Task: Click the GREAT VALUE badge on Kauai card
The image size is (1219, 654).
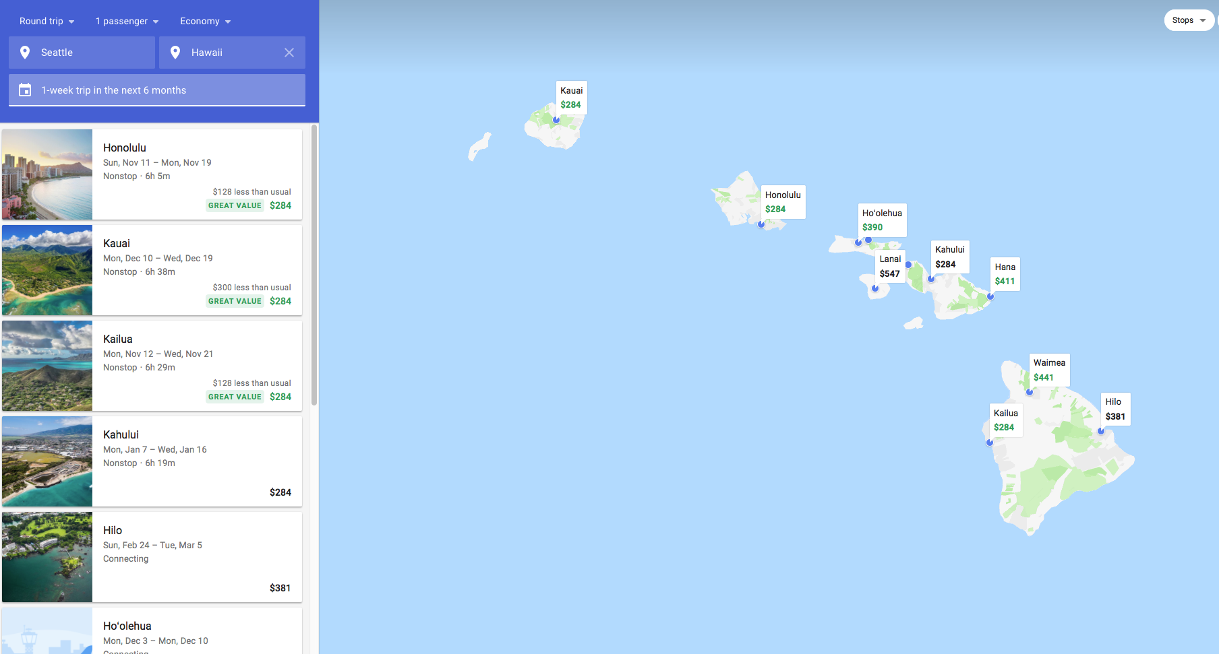Action: [x=235, y=301]
